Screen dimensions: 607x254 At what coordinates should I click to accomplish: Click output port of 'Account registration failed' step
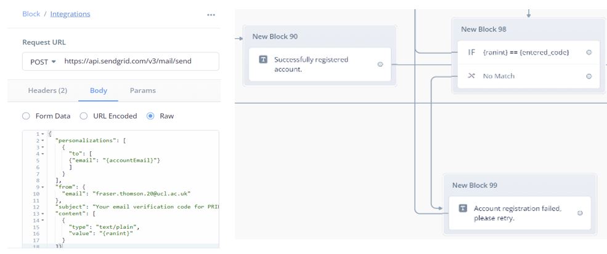tap(580, 213)
